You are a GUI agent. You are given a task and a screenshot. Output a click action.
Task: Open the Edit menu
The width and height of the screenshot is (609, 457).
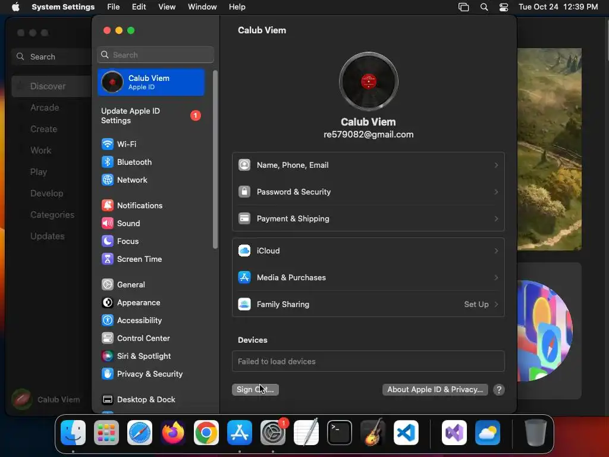139,7
